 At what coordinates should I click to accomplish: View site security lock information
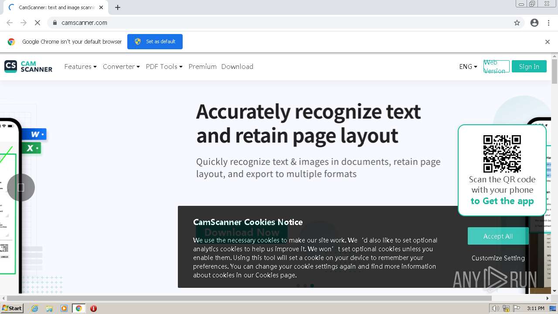(54, 23)
